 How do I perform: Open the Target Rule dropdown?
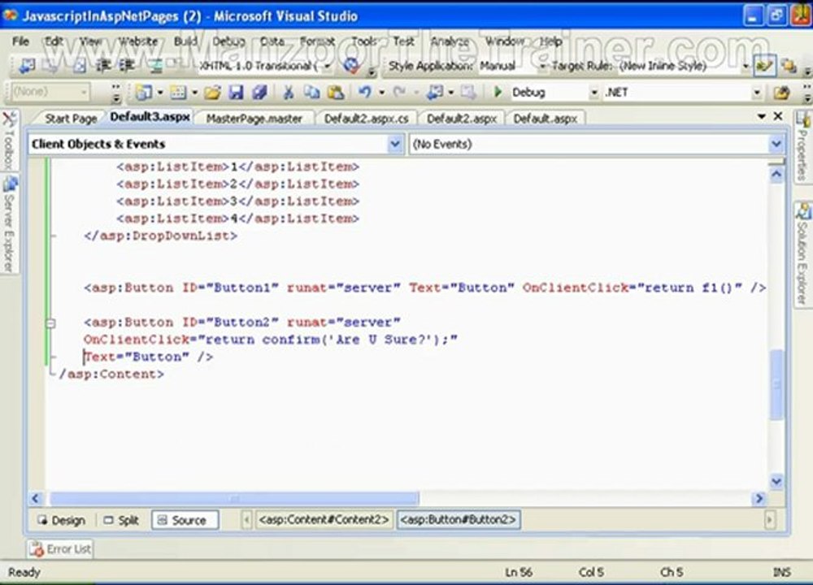tap(746, 66)
